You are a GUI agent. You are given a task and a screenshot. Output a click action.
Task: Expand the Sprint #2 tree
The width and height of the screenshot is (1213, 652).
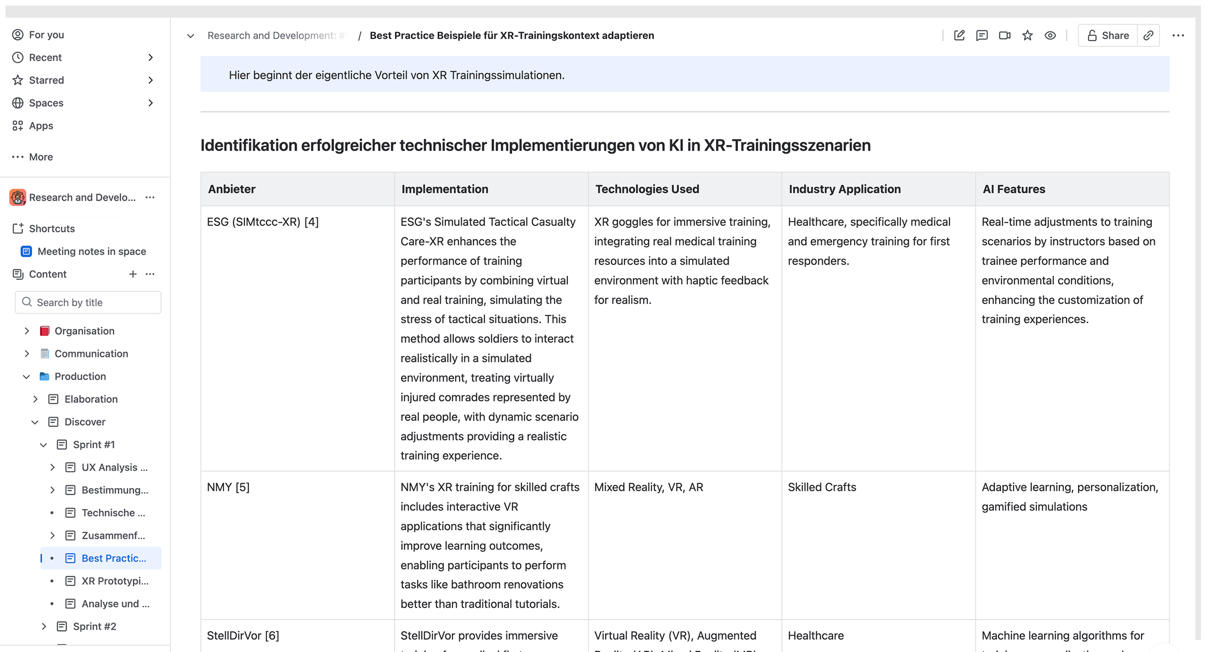43,626
